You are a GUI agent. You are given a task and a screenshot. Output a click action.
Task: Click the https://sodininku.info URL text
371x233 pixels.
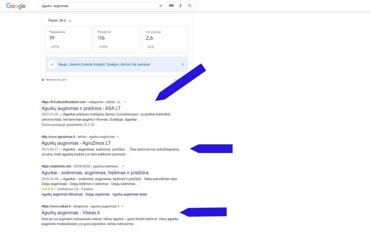[56, 166]
